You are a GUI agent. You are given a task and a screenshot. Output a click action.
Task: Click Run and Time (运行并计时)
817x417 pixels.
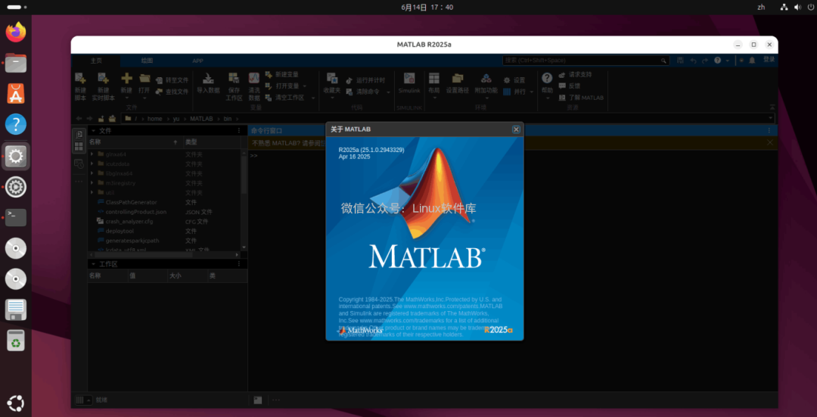(x=366, y=80)
